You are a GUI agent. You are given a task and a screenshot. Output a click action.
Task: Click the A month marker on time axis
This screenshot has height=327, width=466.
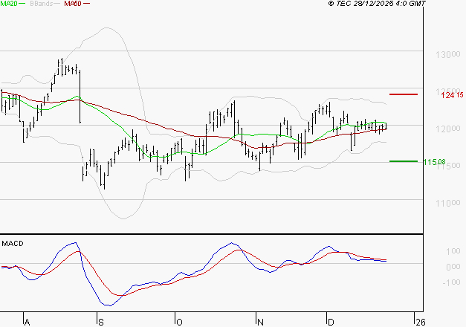27,322
